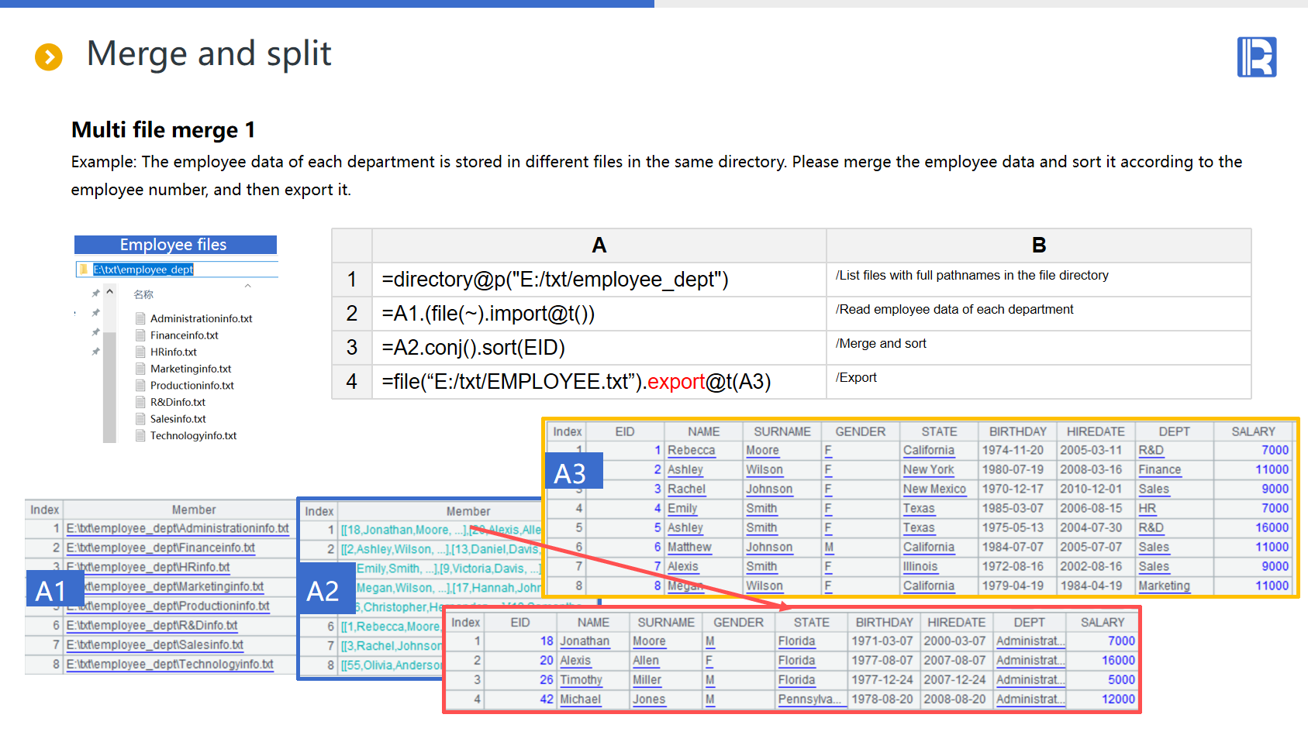Select the HRinfo.txt file icon
1308x735 pixels.
pyautogui.click(x=140, y=352)
